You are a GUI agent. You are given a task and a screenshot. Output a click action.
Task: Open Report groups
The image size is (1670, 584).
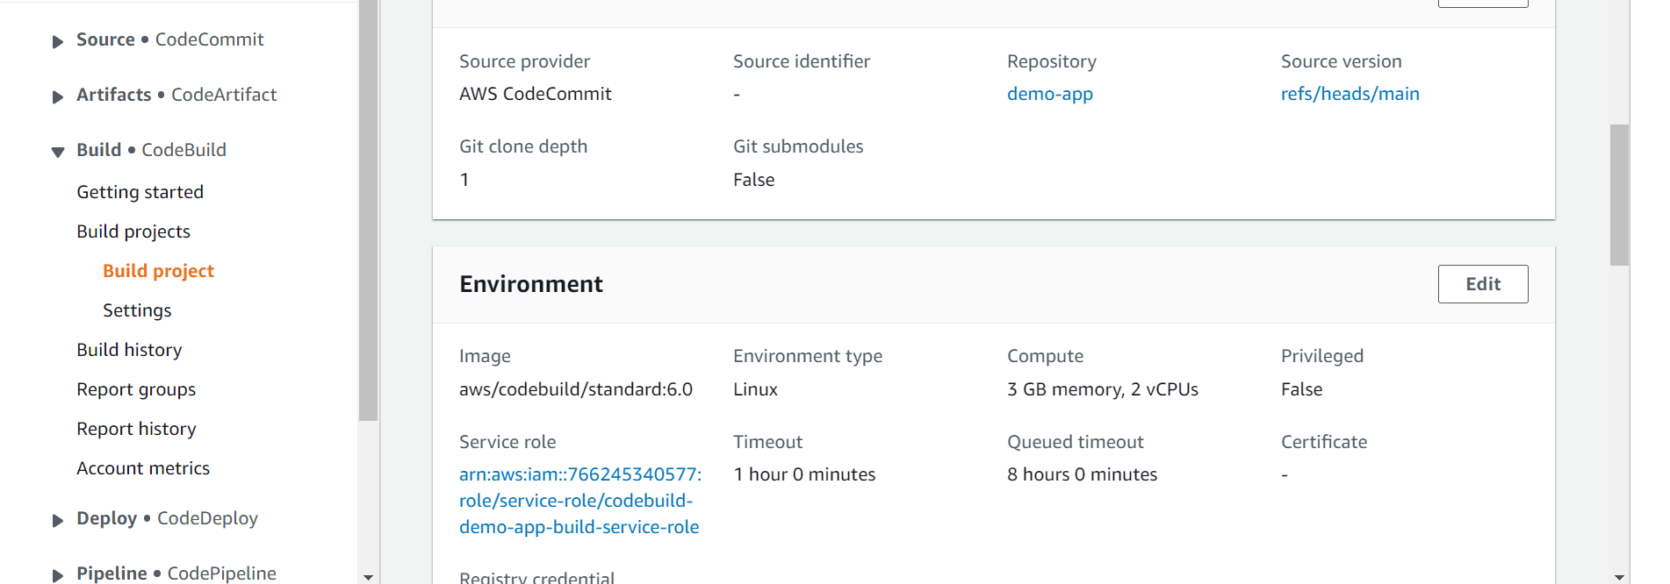pyautogui.click(x=136, y=389)
